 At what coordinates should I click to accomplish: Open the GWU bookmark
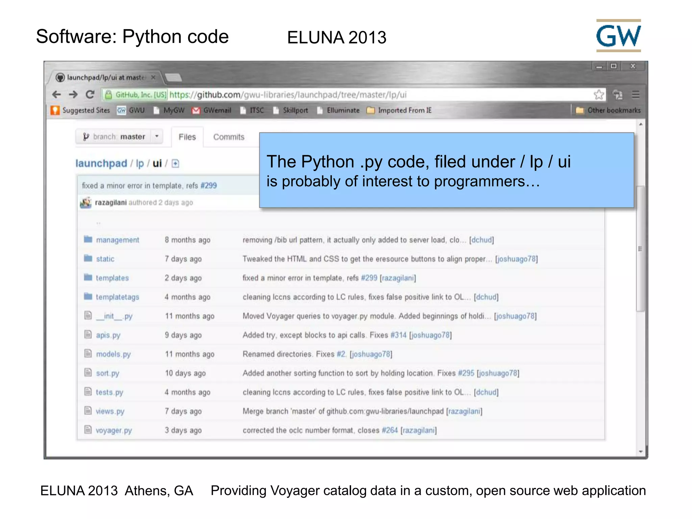[131, 110]
